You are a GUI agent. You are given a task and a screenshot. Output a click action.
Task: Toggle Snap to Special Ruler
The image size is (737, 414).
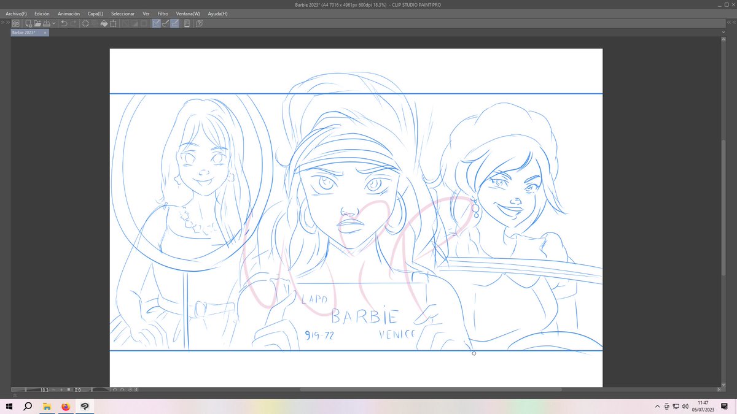165,23
